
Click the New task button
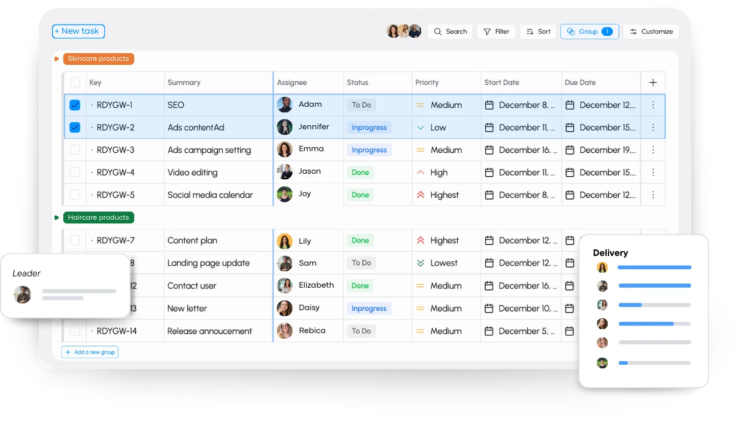point(78,32)
